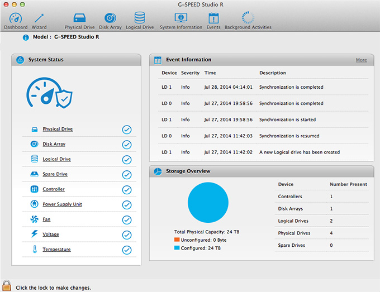Click the Spare Drive status checkmark
The height and width of the screenshot is (292, 380).
[x=127, y=175]
